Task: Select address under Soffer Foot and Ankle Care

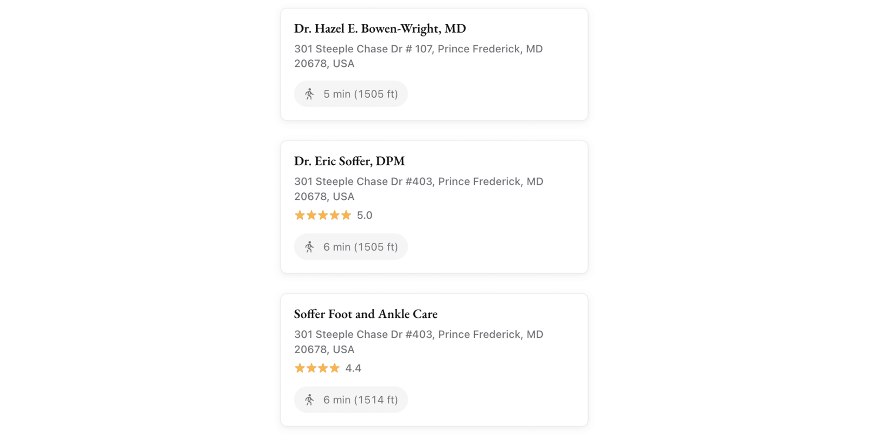Action: pos(418,342)
